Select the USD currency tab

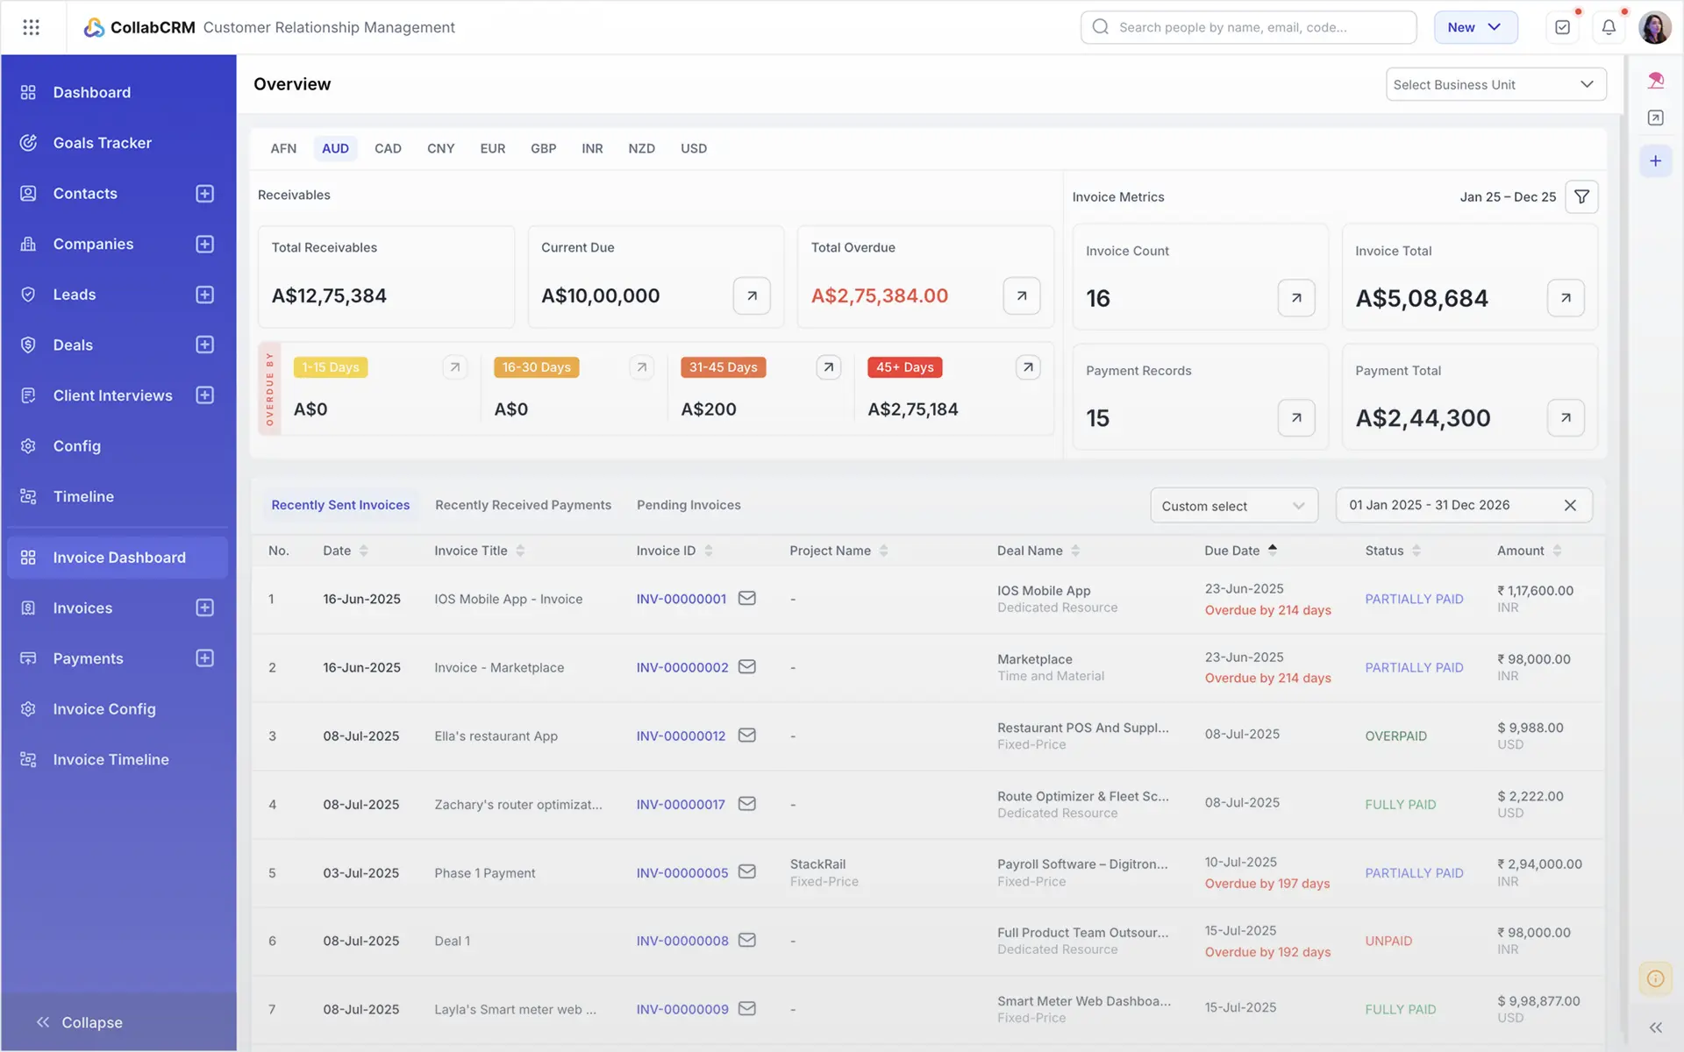pyautogui.click(x=693, y=148)
